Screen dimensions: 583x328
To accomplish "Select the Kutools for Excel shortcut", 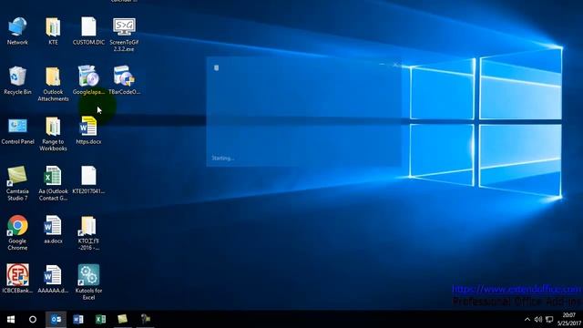I will (88, 282).
